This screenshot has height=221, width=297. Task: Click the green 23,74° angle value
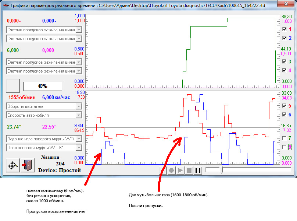14,127
